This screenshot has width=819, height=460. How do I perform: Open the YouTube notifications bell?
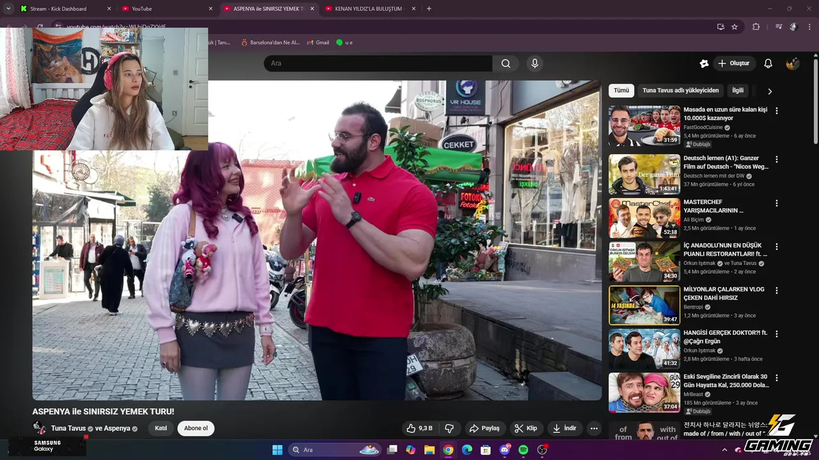[768, 63]
